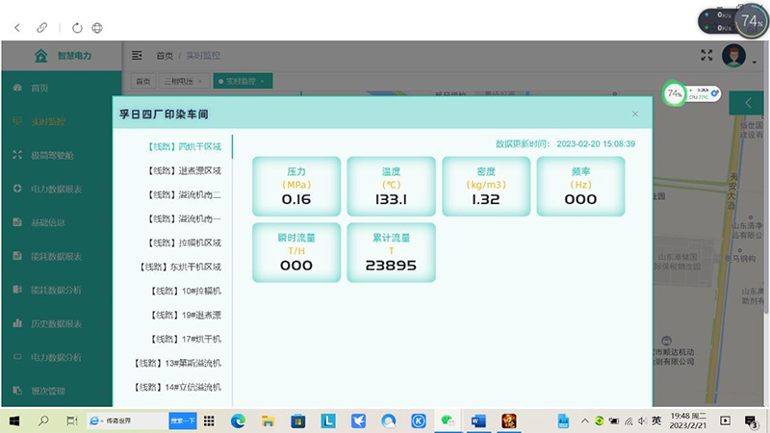Open the blue bird app in taskbar
This screenshot has height=433, width=770.
pos(358,420)
